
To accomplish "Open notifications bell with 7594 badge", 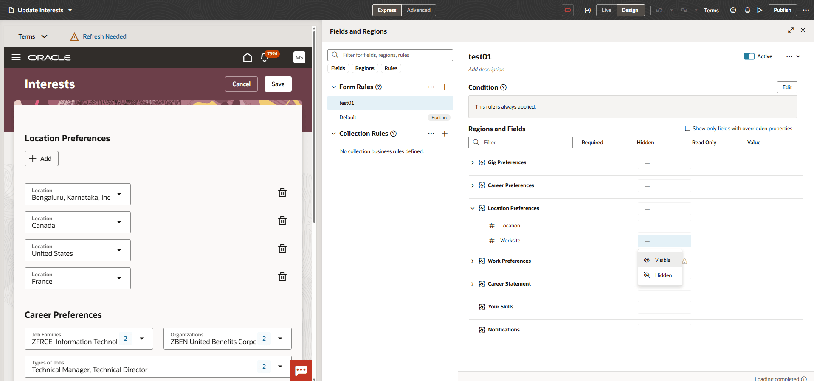I will (265, 57).
